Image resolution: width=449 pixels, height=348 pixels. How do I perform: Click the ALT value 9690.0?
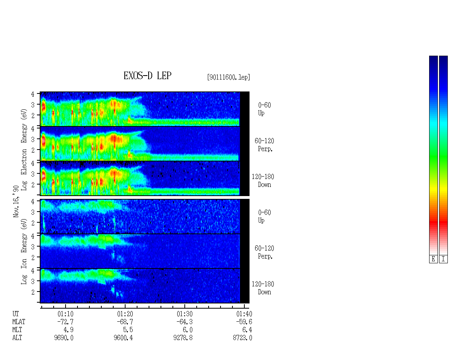(x=64, y=338)
